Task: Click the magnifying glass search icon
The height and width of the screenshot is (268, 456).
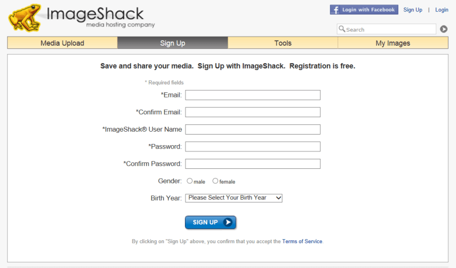Action: (342, 29)
